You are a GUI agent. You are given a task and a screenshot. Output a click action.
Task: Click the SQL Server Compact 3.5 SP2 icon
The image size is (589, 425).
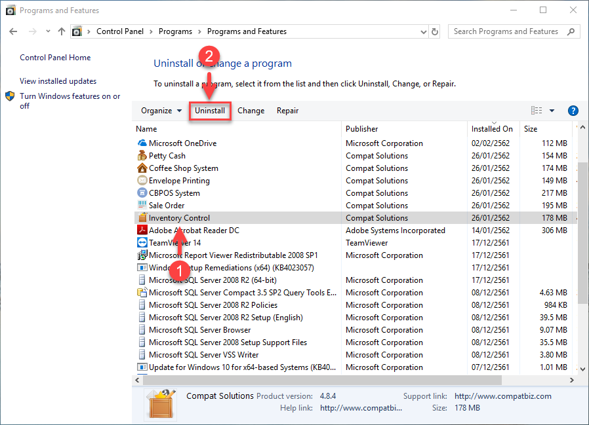(142, 292)
